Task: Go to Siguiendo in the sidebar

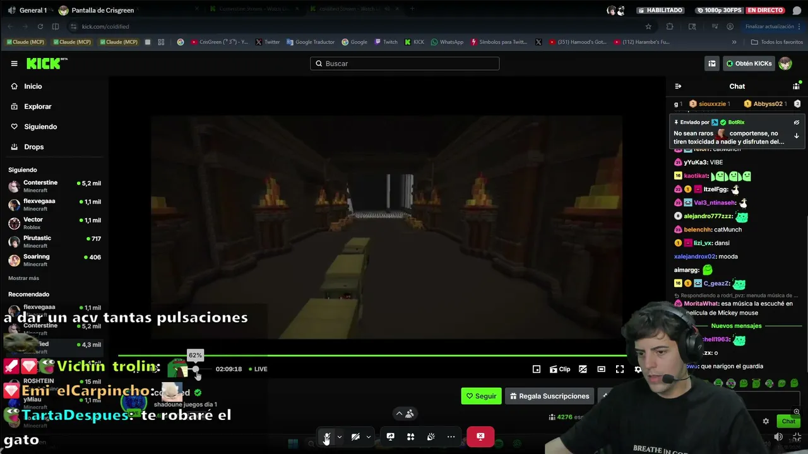Action: pyautogui.click(x=34, y=127)
